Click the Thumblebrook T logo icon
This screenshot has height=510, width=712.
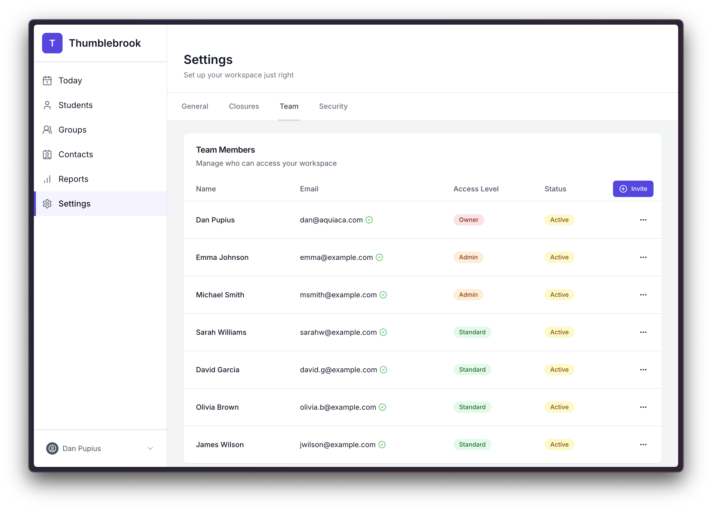(52, 43)
